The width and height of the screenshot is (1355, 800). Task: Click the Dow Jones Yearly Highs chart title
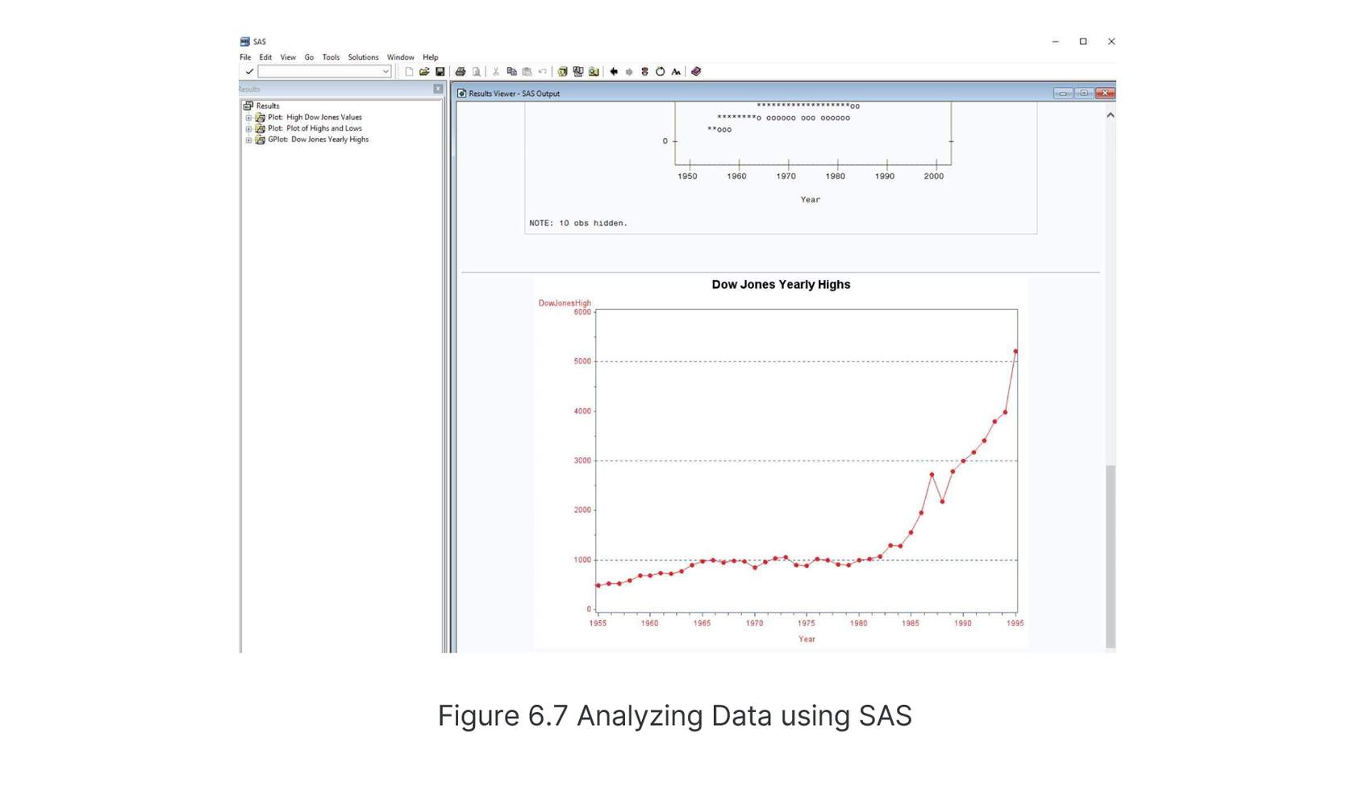pos(781,285)
